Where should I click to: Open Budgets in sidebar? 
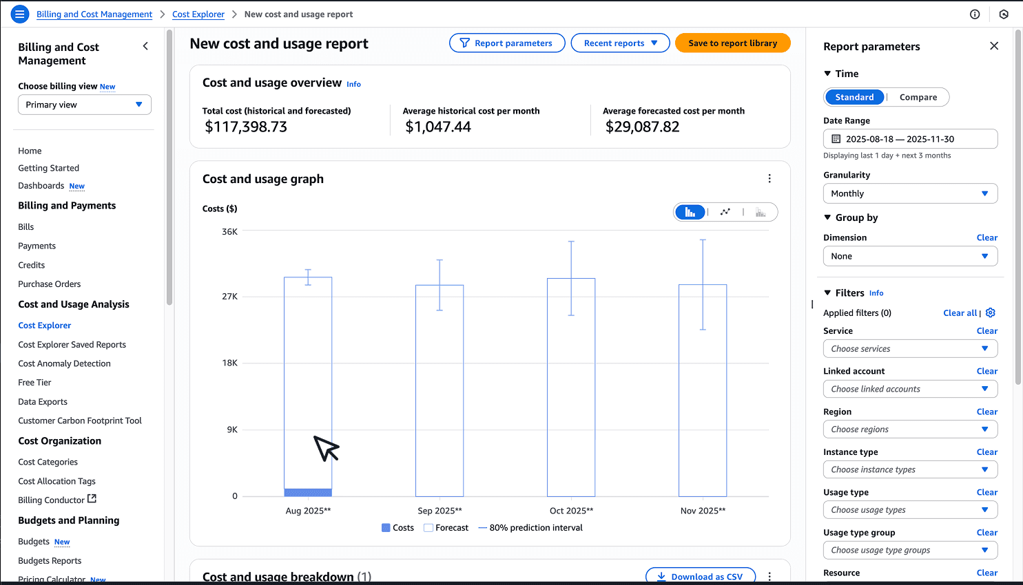(34, 541)
